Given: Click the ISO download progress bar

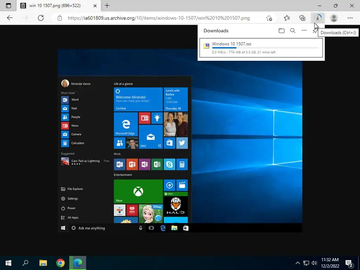Looking at the screenshot, I should (x=265, y=48).
